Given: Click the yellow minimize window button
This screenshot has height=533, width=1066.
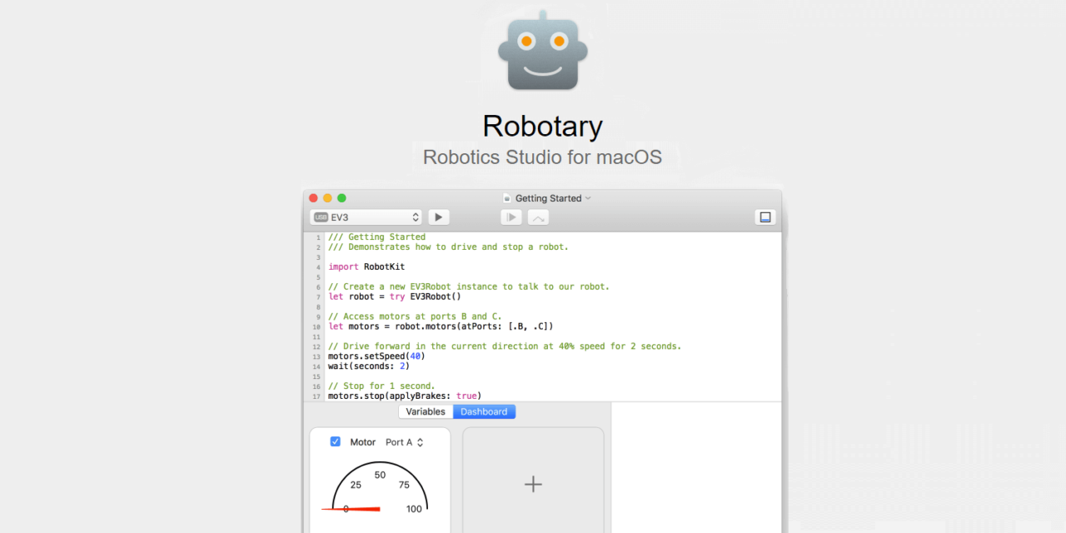Looking at the screenshot, I should [x=327, y=198].
